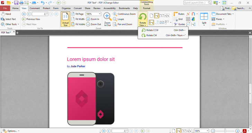Click the status bar zoom in plus
The image size is (252, 133).
(237, 131)
